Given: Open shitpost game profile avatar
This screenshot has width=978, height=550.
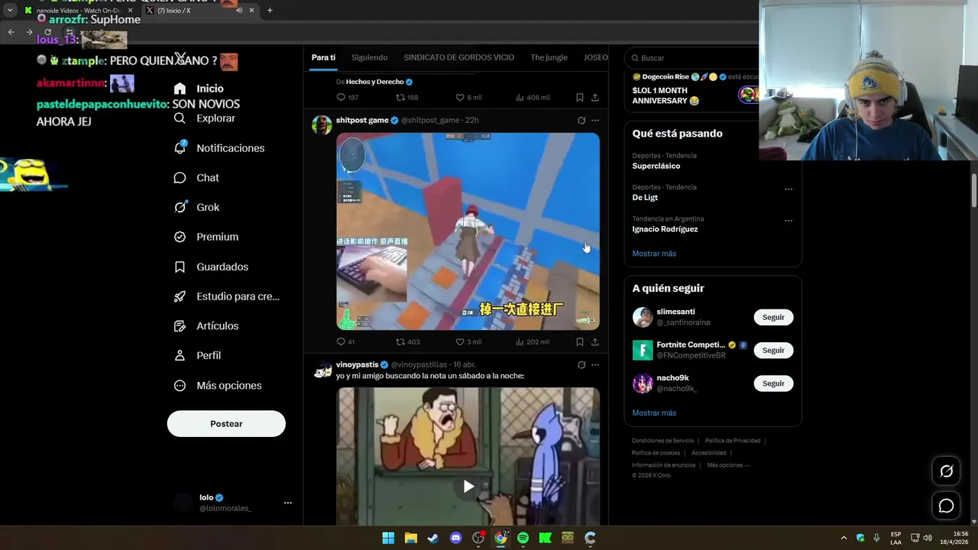Looking at the screenshot, I should [322, 125].
